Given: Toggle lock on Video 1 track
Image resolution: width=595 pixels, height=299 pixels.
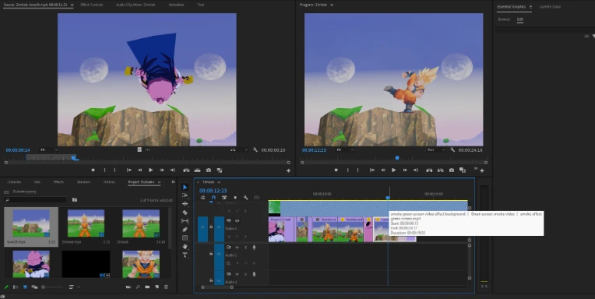Looking at the screenshot, I should (x=211, y=227).
